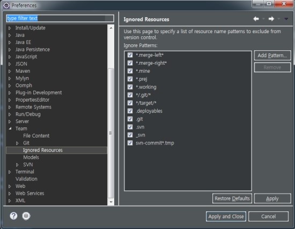
Task: Select the Oomph preference entry
Action: pos(24,86)
